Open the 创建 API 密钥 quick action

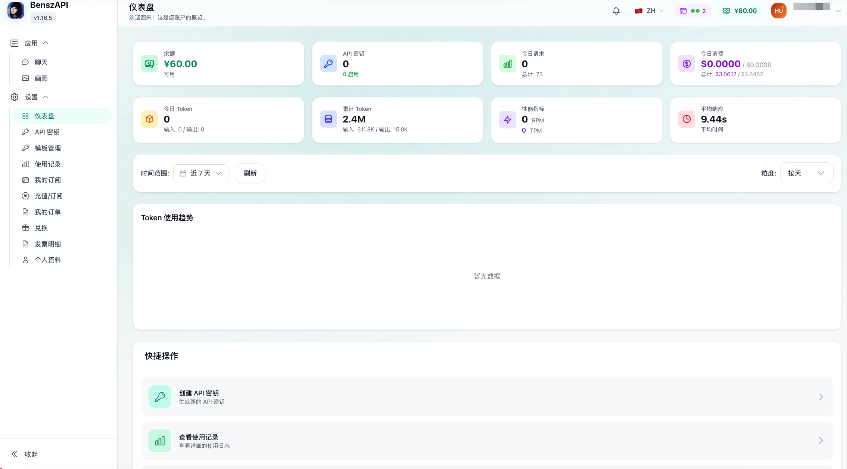[x=487, y=397]
